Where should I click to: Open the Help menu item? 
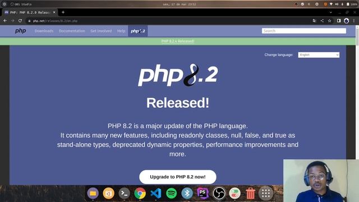[121, 31]
